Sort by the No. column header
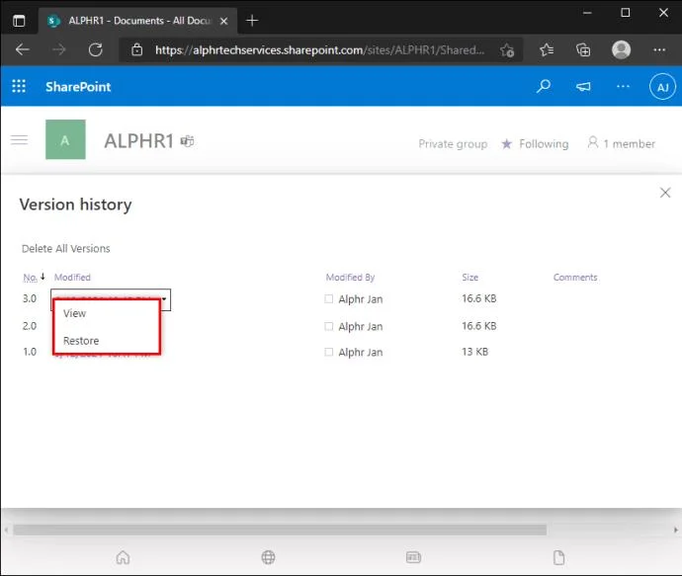Image resolution: width=682 pixels, height=576 pixels. point(30,278)
